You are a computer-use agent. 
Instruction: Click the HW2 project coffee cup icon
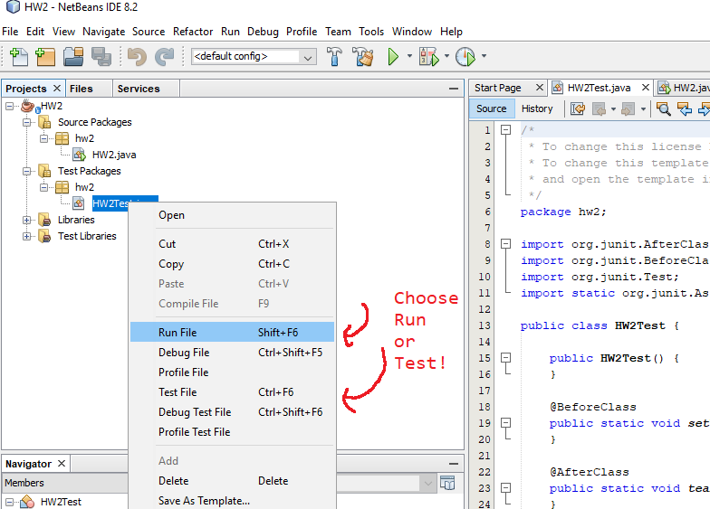(x=27, y=106)
